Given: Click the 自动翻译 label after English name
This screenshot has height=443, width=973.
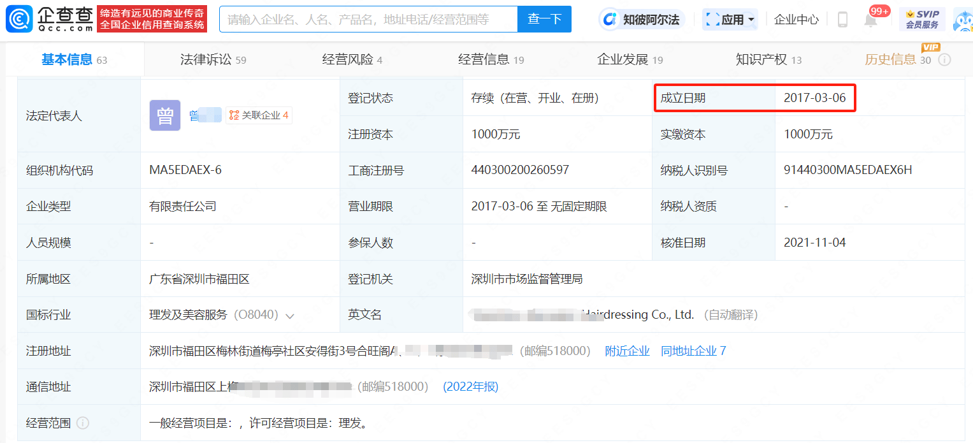Looking at the screenshot, I should pos(731,315).
